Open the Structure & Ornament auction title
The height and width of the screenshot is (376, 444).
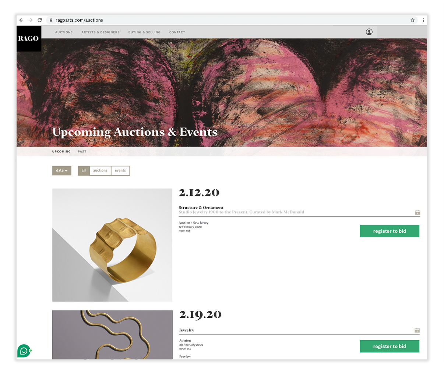coord(201,208)
